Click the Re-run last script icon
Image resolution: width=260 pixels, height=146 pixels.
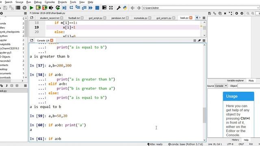58,8
